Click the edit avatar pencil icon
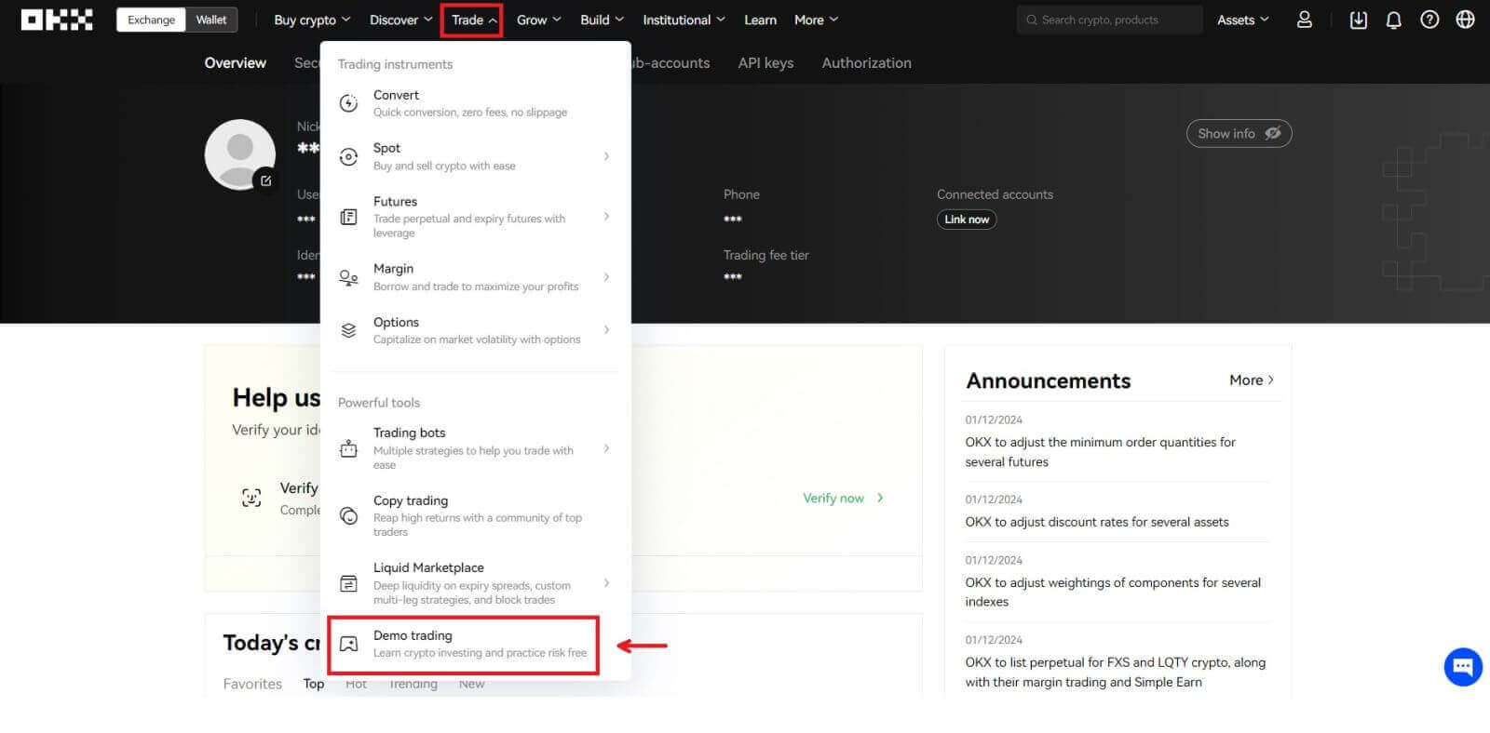Image resolution: width=1490 pixels, height=733 pixels. pos(265,180)
